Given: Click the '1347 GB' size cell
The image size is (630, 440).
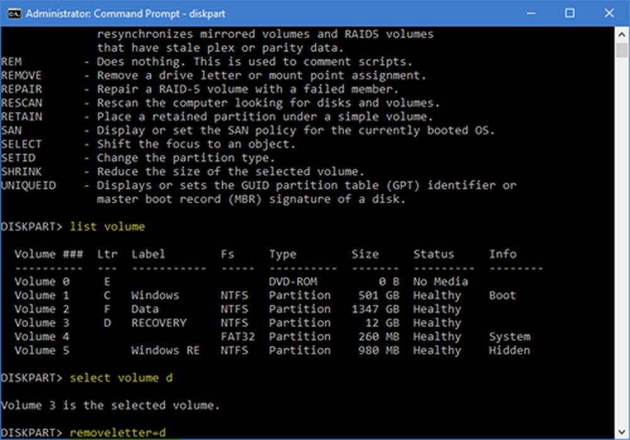Looking at the screenshot, I should (x=375, y=310).
